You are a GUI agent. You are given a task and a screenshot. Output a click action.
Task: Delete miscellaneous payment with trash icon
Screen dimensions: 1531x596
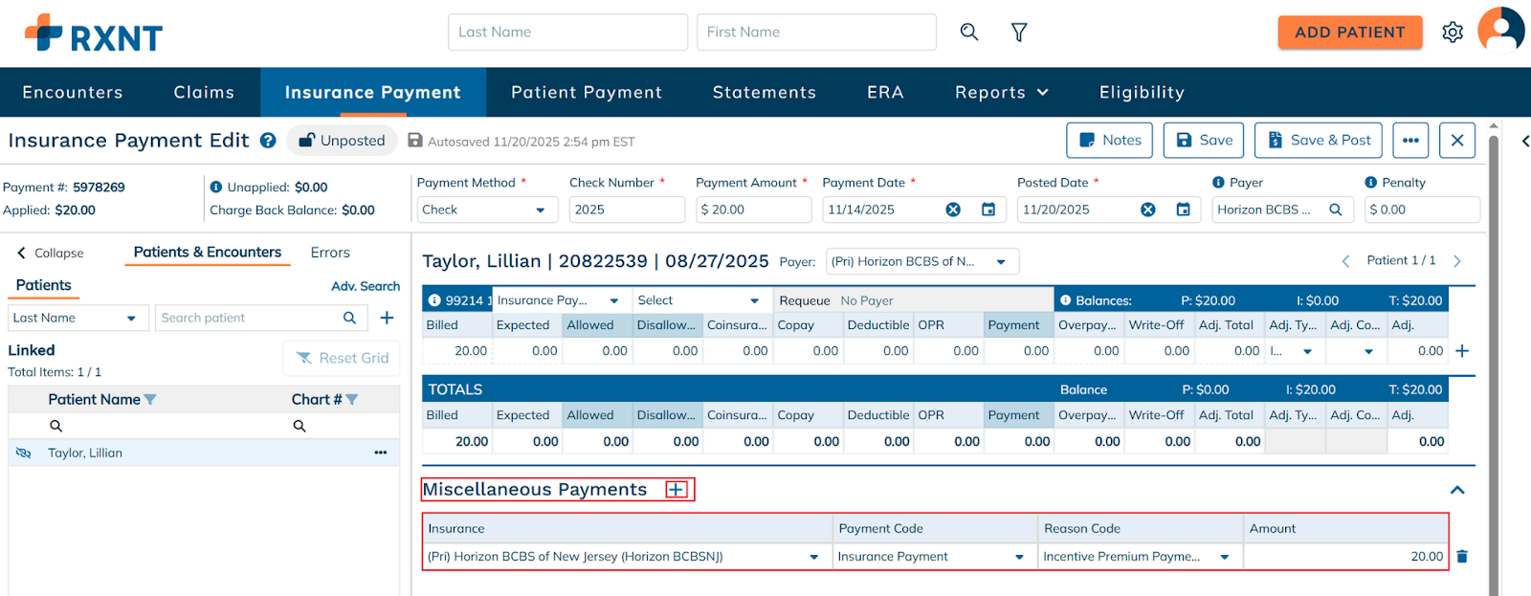click(x=1461, y=556)
